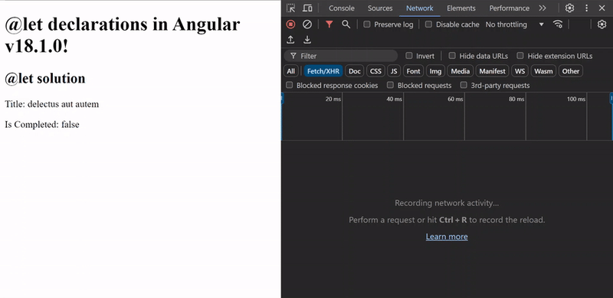Check Hide data URLs
Image resolution: width=613 pixels, height=298 pixels.
pyautogui.click(x=452, y=55)
